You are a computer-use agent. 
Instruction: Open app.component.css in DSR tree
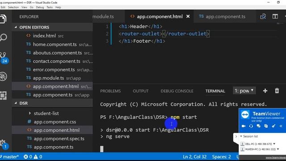[x=52, y=122]
